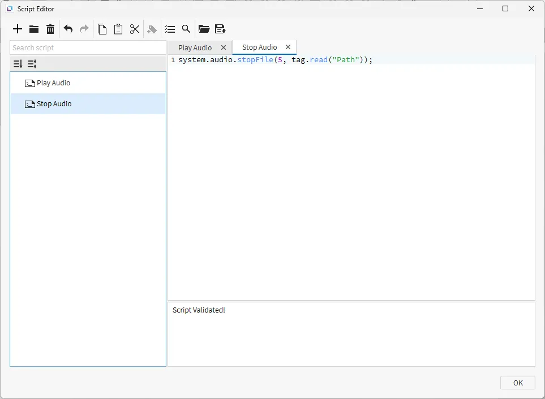Delete the selected script with the trash icon
The width and height of the screenshot is (545, 399).
click(x=50, y=29)
